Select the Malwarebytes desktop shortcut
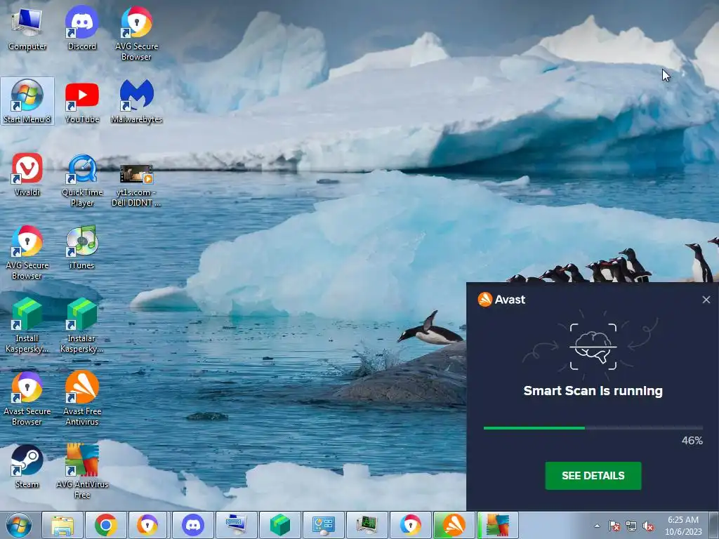Screen dimensions: 719x539 pos(136,102)
